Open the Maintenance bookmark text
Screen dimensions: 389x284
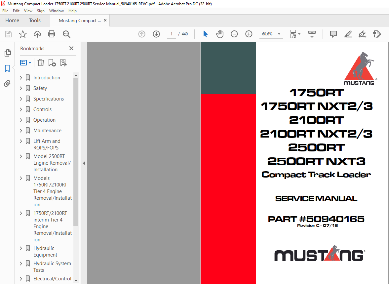[x=47, y=131]
